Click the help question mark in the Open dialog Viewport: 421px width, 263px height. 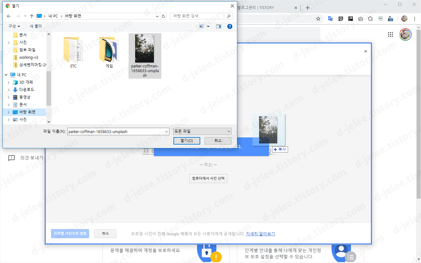pos(230,26)
